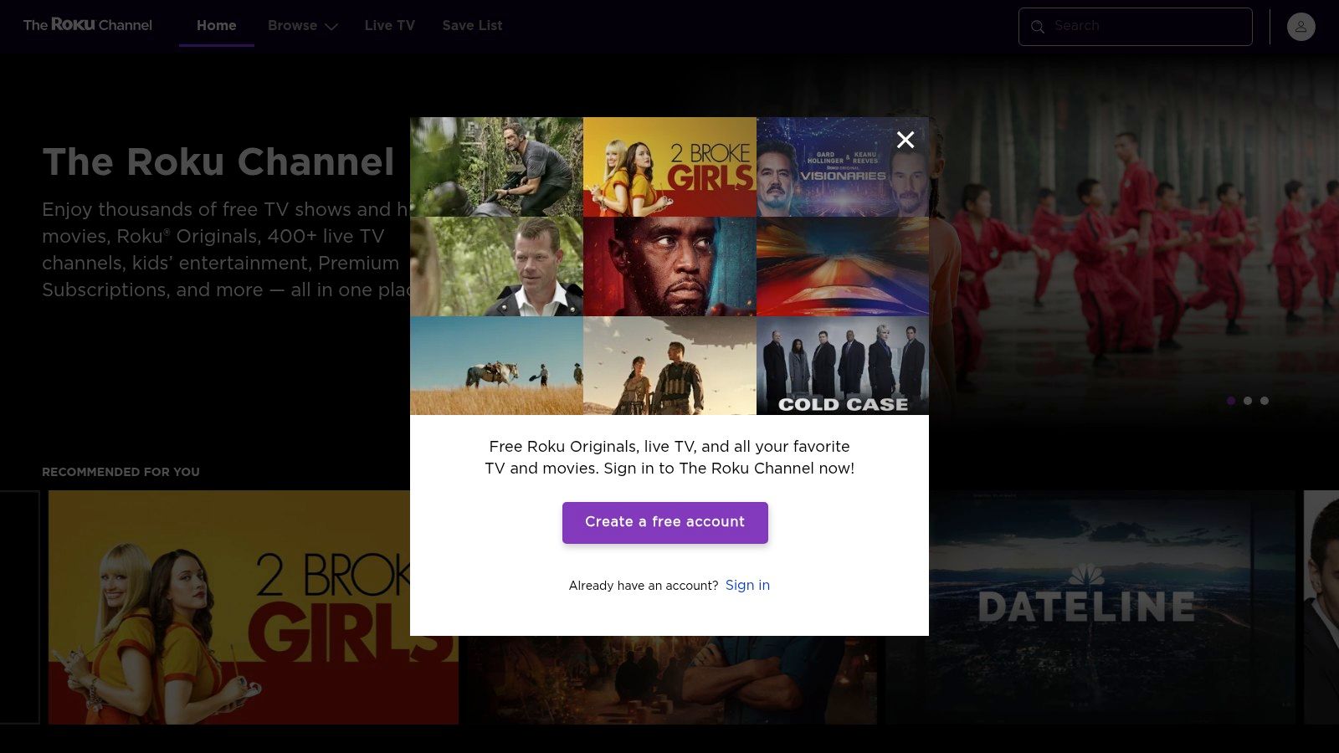Image resolution: width=1339 pixels, height=753 pixels.
Task: Select the third carousel dot indicator
Action: pos(1265,401)
